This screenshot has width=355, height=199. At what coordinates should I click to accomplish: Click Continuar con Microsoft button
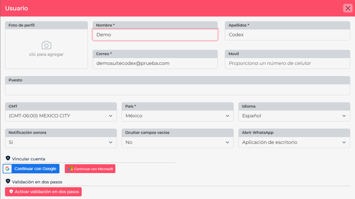[x=90, y=169]
